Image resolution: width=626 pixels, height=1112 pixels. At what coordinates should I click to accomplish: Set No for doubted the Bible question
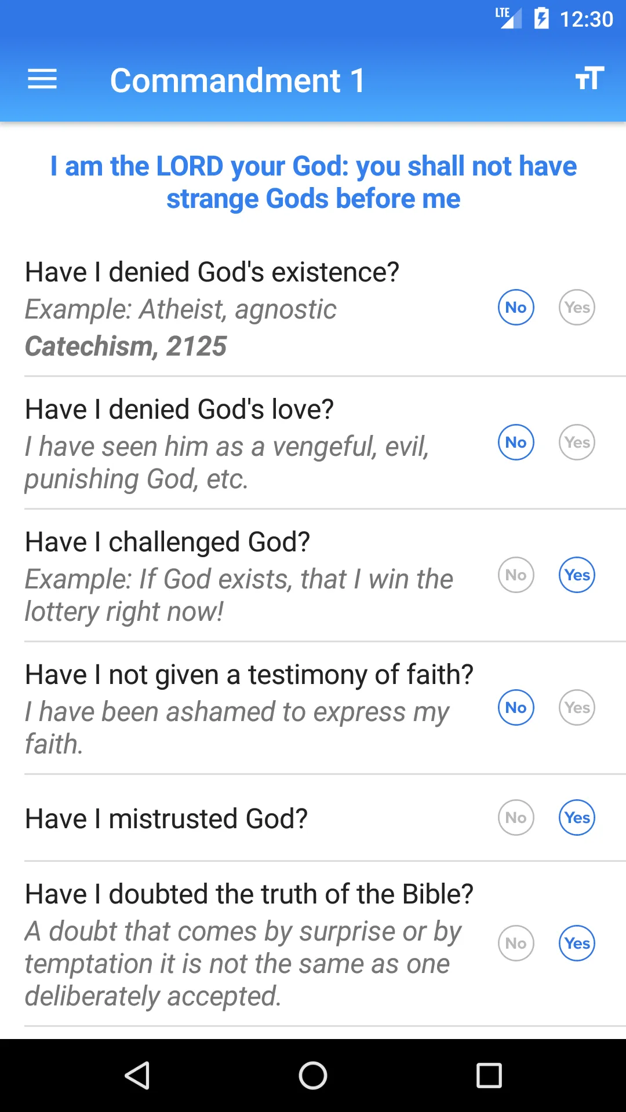point(516,943)
